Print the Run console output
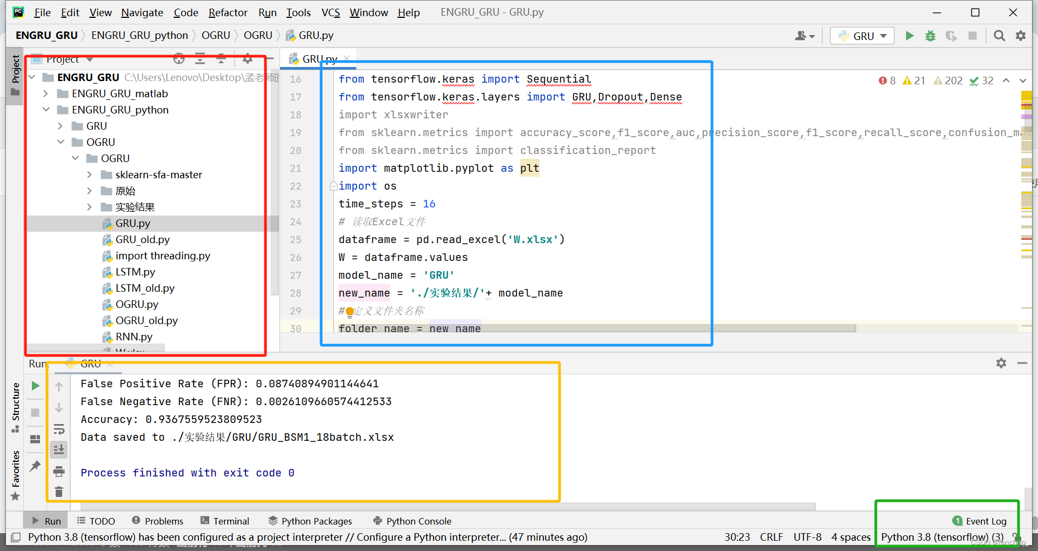The width and height of the screenshot is (1038, 551). 59,471
